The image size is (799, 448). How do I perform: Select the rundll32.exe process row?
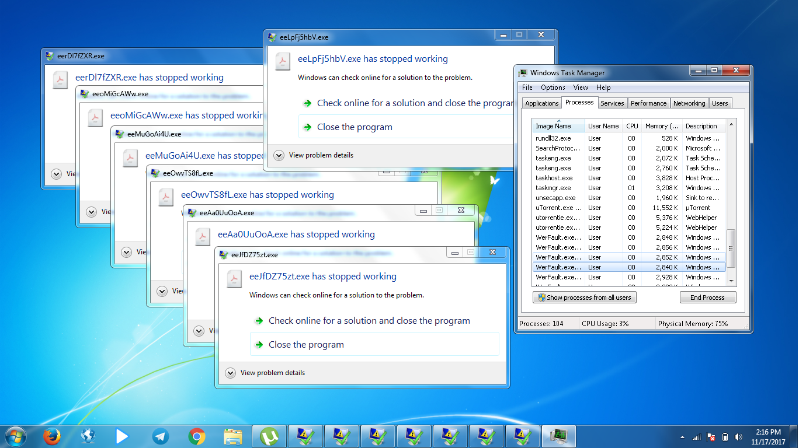[630, 138]
